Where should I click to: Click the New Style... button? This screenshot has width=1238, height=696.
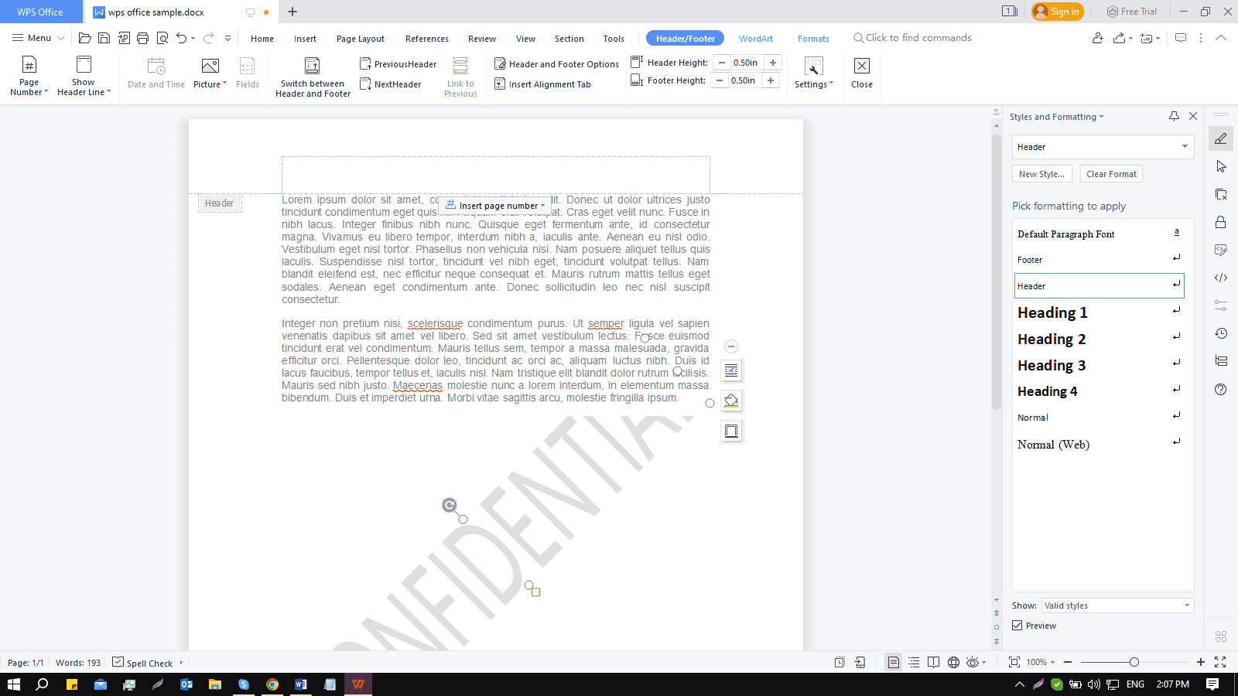[1041, 173]
